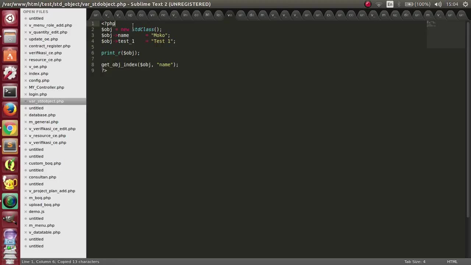Open the Tab Size: 4 selector
The image size is (471, 265).
coord(415,262)
